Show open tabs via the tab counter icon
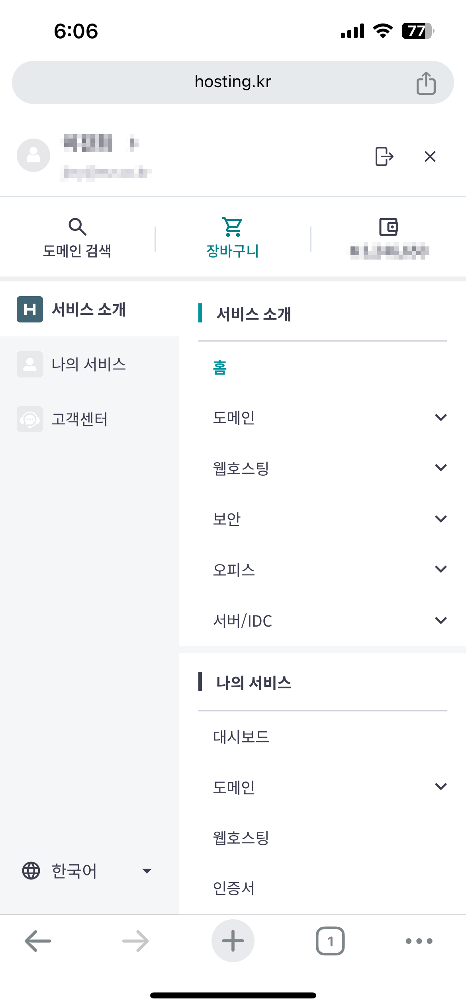 click(x=330, y=941)
